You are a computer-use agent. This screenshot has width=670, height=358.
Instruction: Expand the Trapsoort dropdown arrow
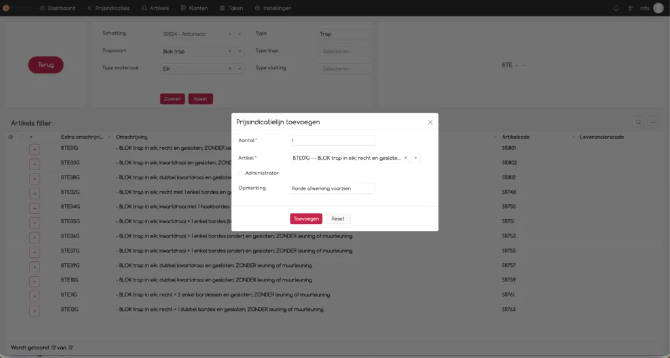pos(239,51)
